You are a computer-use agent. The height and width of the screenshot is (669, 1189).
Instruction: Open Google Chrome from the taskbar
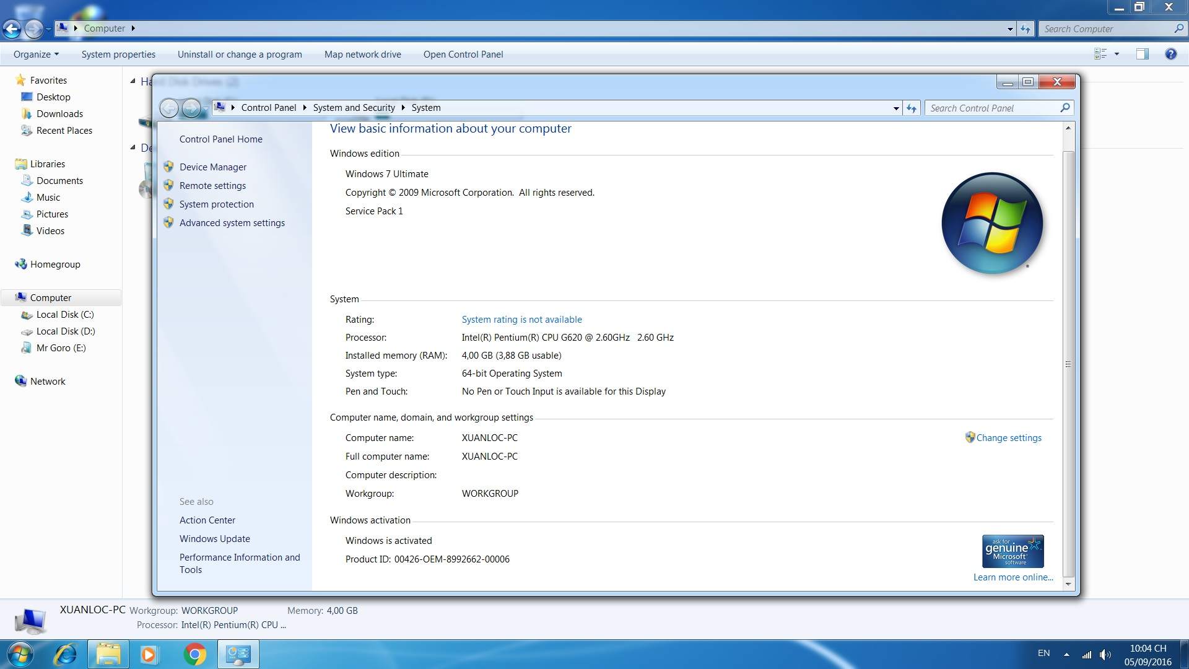coord(194,654)
